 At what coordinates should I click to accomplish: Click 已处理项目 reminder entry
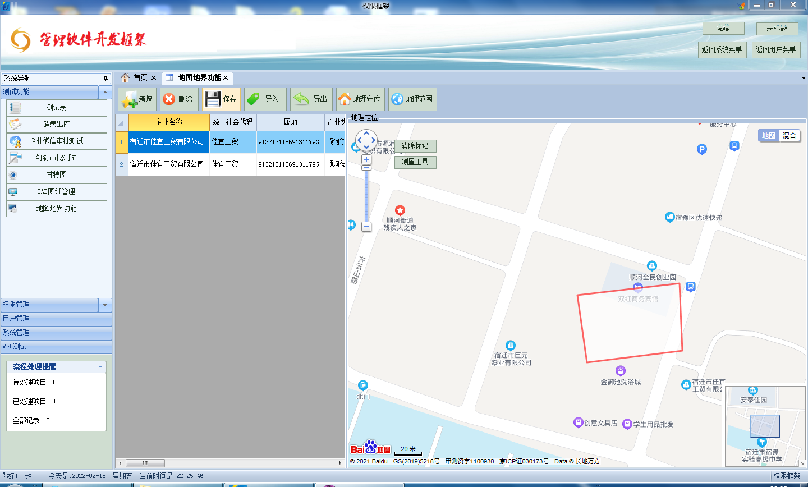pyautogui.click(x=35, y=401)
